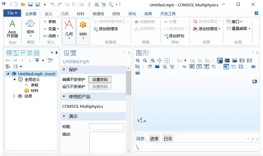Click 添加物理场 (Add Physics)

click(106, 29)
